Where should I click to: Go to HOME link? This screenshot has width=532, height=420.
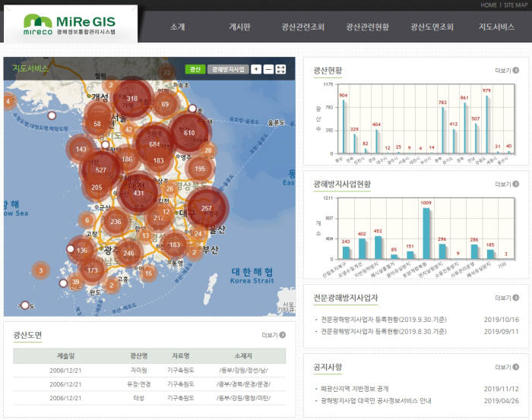(488, 5)
